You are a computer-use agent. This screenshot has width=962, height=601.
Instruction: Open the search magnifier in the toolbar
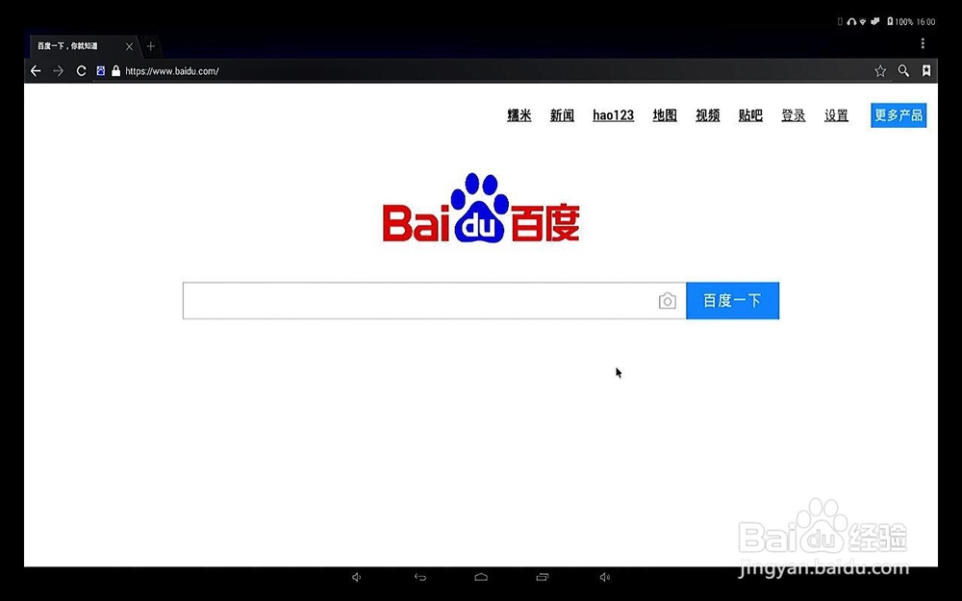click(903, 70)
